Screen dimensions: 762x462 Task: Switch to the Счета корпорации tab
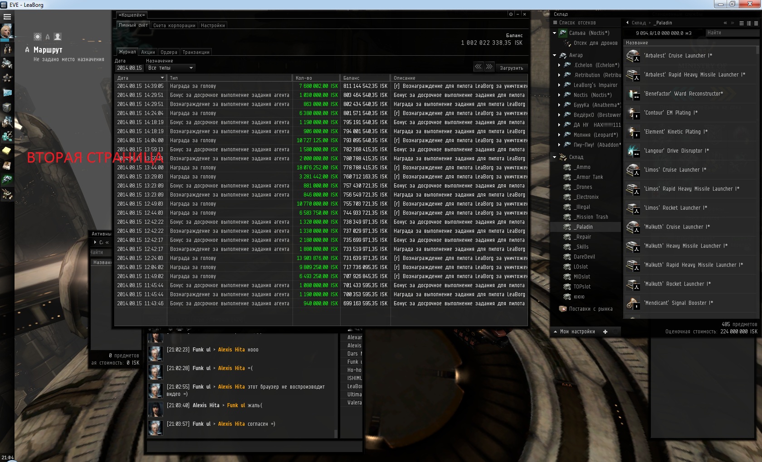coord(174,25)
